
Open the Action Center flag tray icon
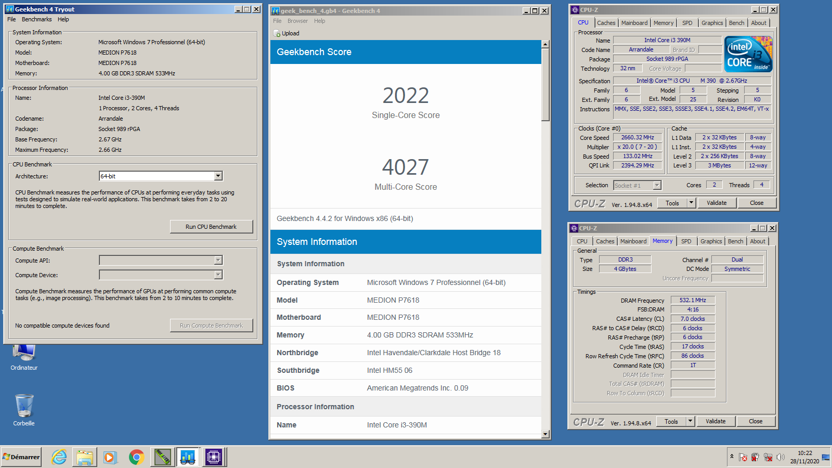[x=743, y=458]
